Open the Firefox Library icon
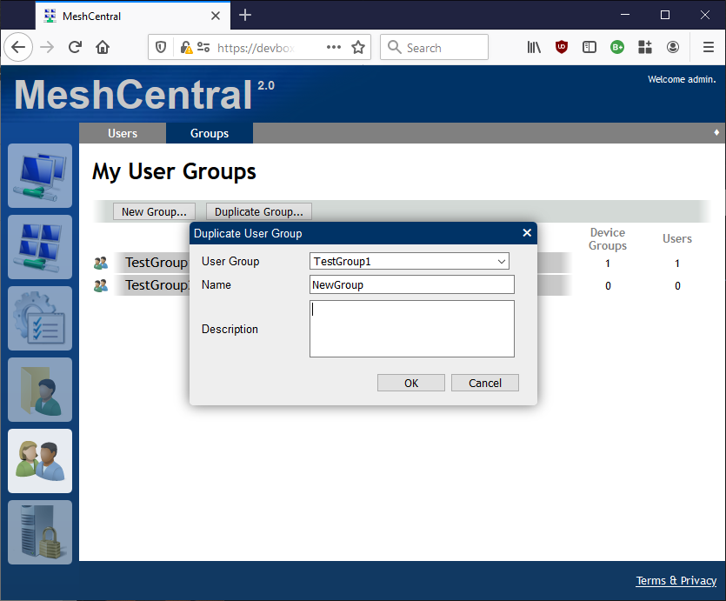Image resolution: width=726 pixels, height=601 pixels. point(534,47)
